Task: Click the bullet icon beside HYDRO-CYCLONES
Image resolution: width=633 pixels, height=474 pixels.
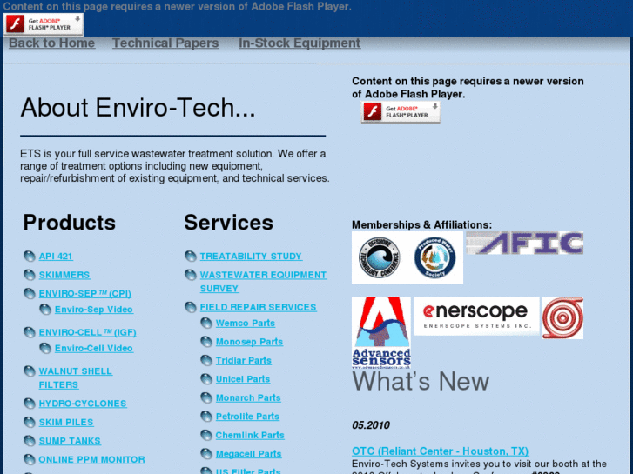Action: 29,404
